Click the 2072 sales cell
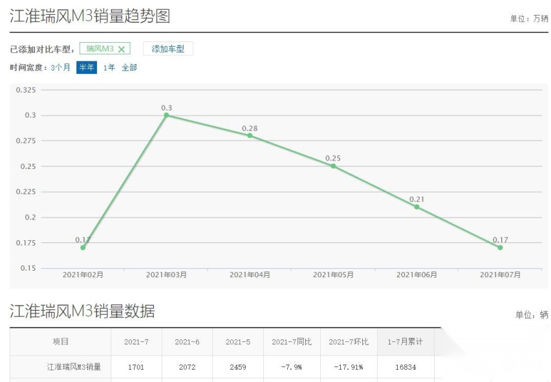Viewport: 551px width, 382px height. pyautogui.click(x=187, y=367)
